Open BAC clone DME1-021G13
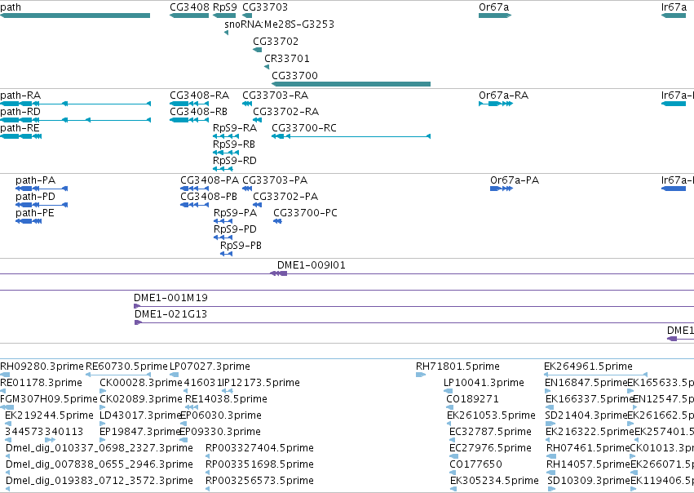Image resolution: width=694 pixels, height=493 pixels. pyautogui.click(x=170, y=314)
